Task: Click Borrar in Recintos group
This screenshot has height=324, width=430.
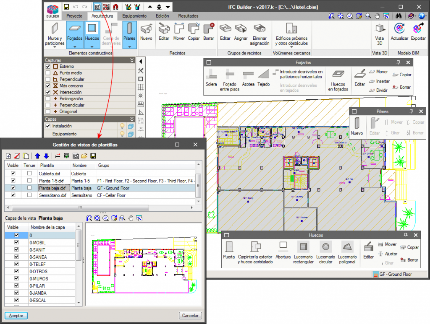Action: 209,32
